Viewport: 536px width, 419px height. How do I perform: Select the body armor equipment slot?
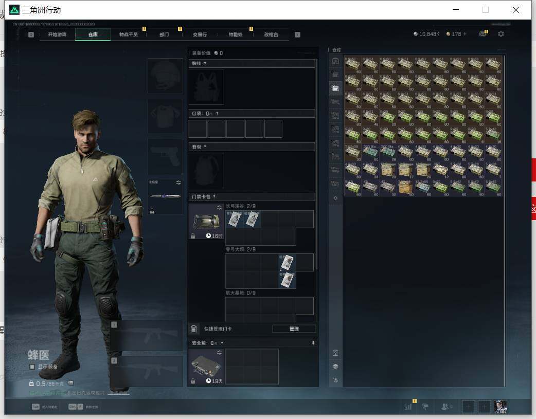click(165, 116)
